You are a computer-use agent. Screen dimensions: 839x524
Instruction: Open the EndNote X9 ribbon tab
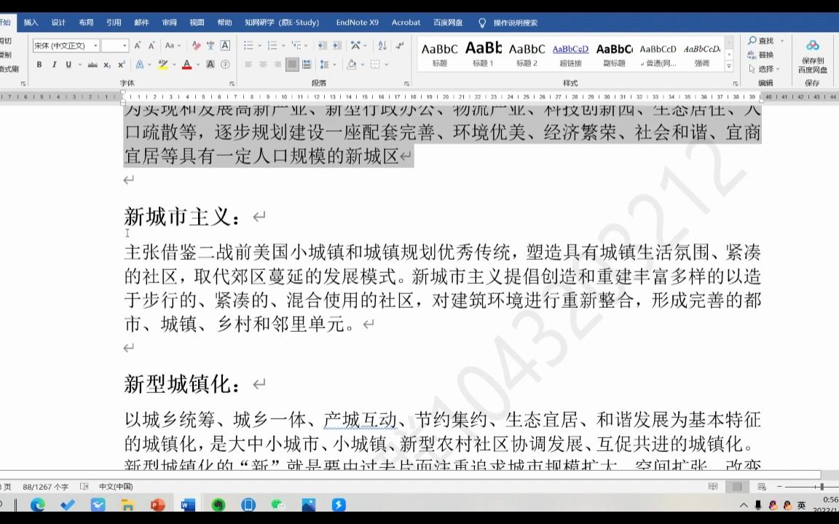click(357, 22)
